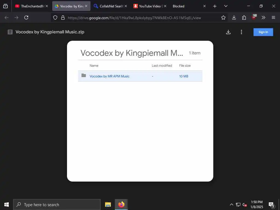Click the 1 item count label
280x210 pixels.
coord(195,53)
